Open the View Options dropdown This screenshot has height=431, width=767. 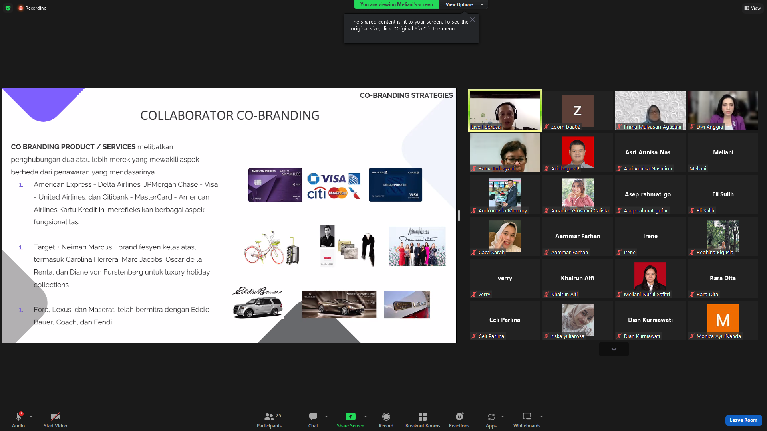coord(463,4)
